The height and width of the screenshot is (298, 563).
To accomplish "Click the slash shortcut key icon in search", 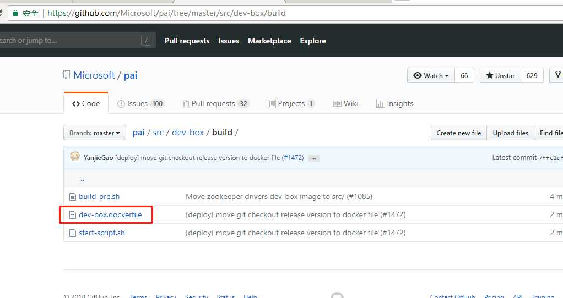I will [146, 41].
